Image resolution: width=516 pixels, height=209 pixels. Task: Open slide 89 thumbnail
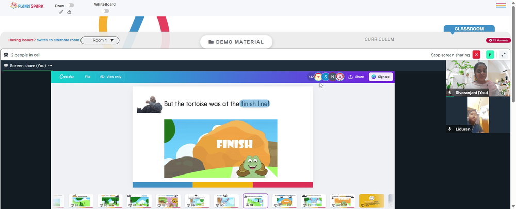pyautogui.click(x=197, y=201)
